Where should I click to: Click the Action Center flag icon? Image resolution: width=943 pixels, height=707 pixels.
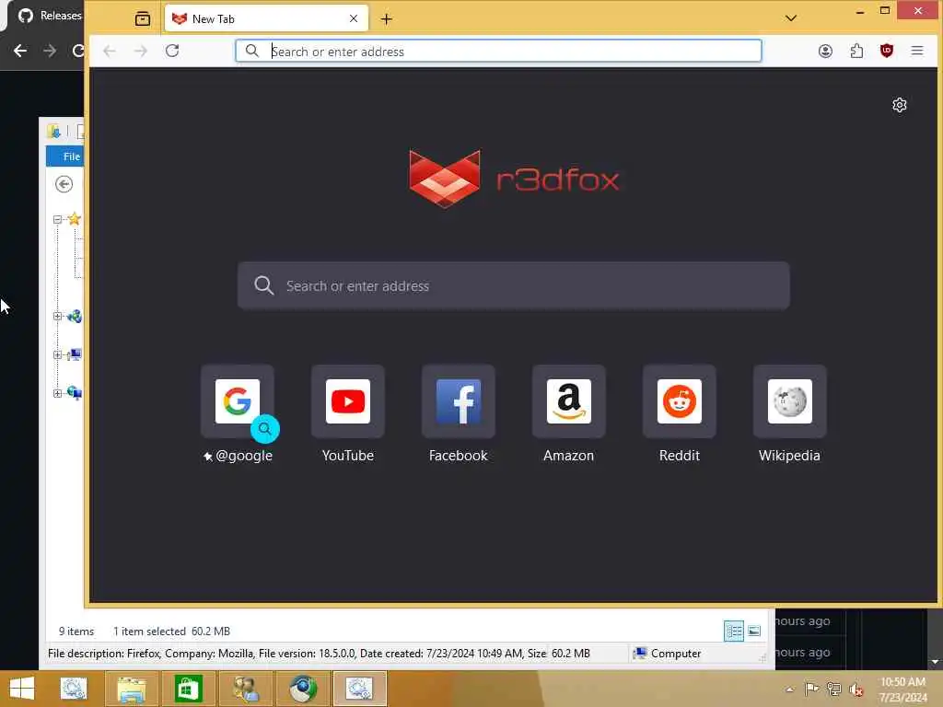tap(811, 689)
